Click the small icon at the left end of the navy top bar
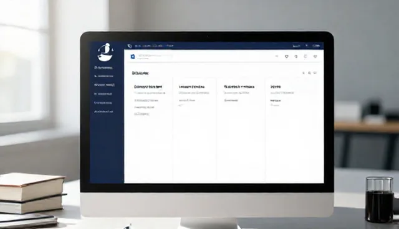Viewport: 399px width, 229px height. [130, 46]
